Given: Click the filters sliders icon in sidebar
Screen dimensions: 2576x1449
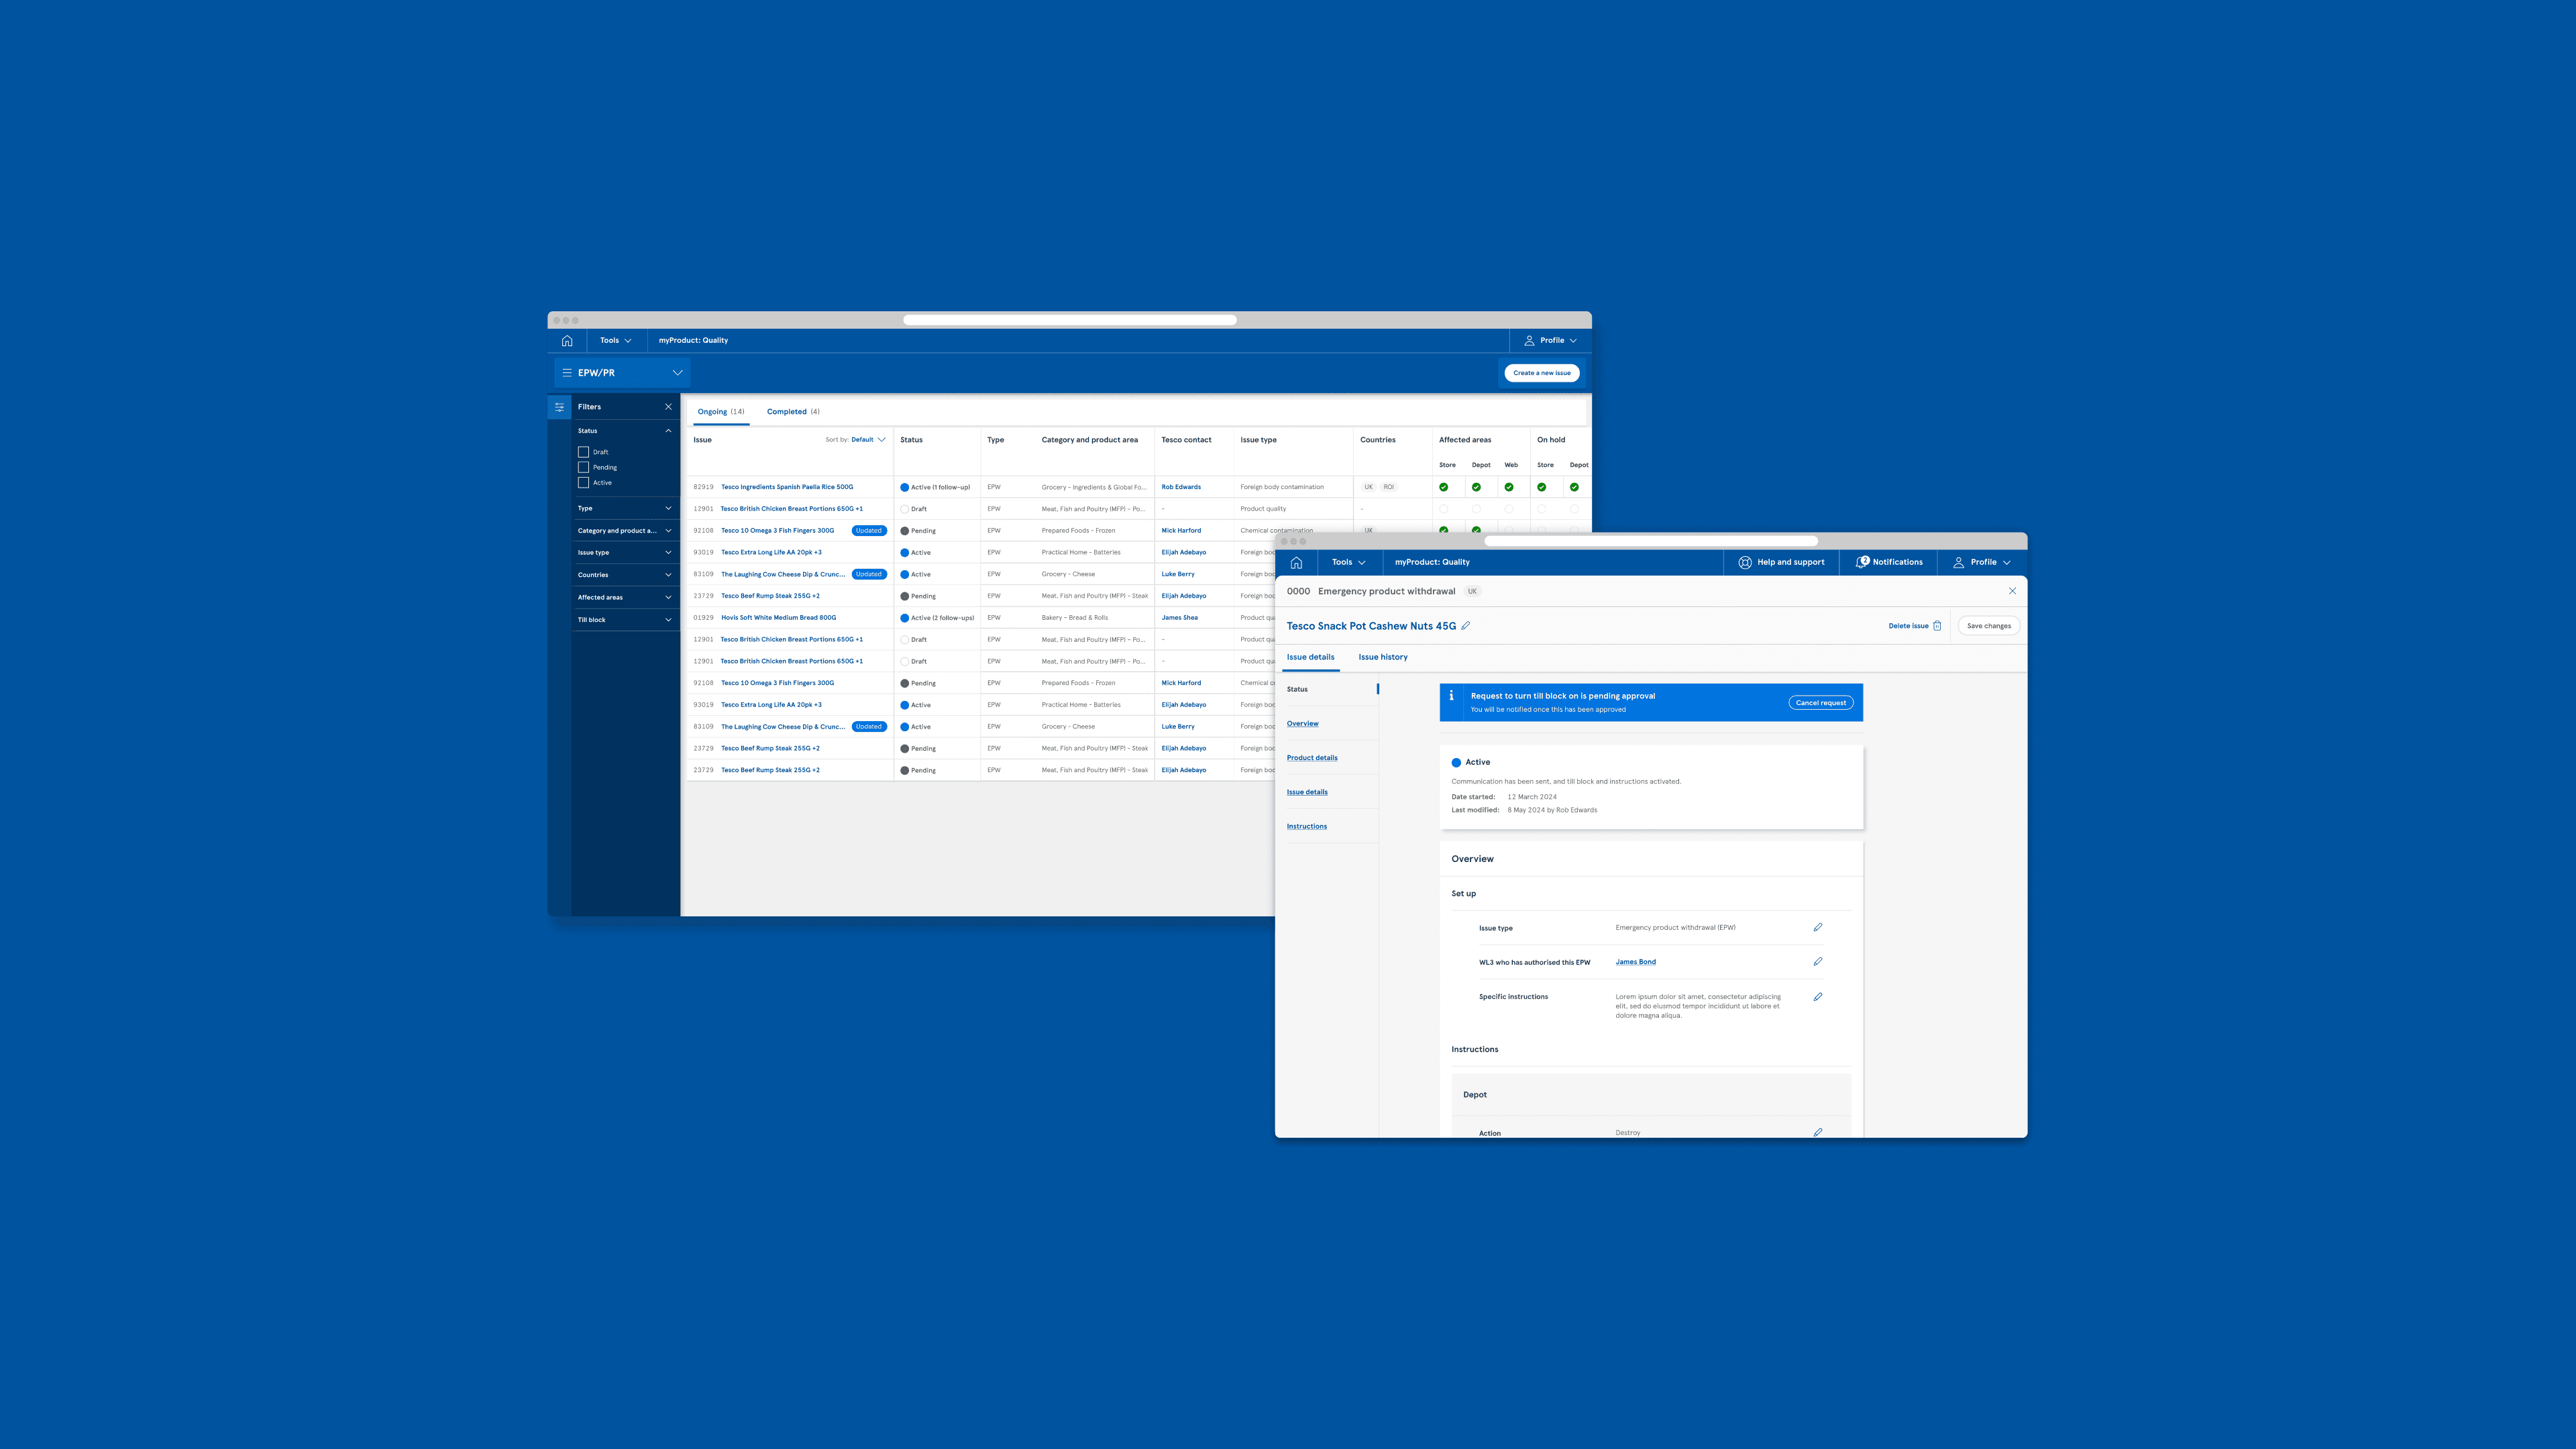Looking at the screenshot, I should pyautogui.click(x=559, y=407).
